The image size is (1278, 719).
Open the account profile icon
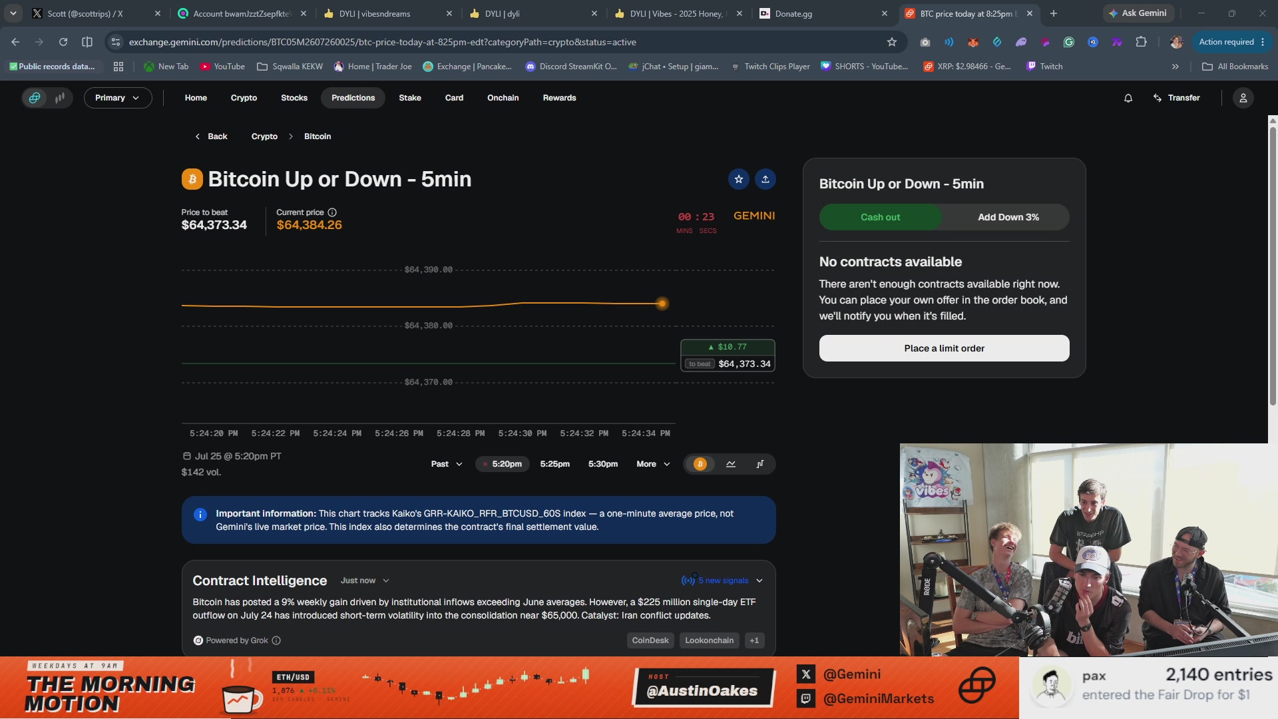point(1243,98)
